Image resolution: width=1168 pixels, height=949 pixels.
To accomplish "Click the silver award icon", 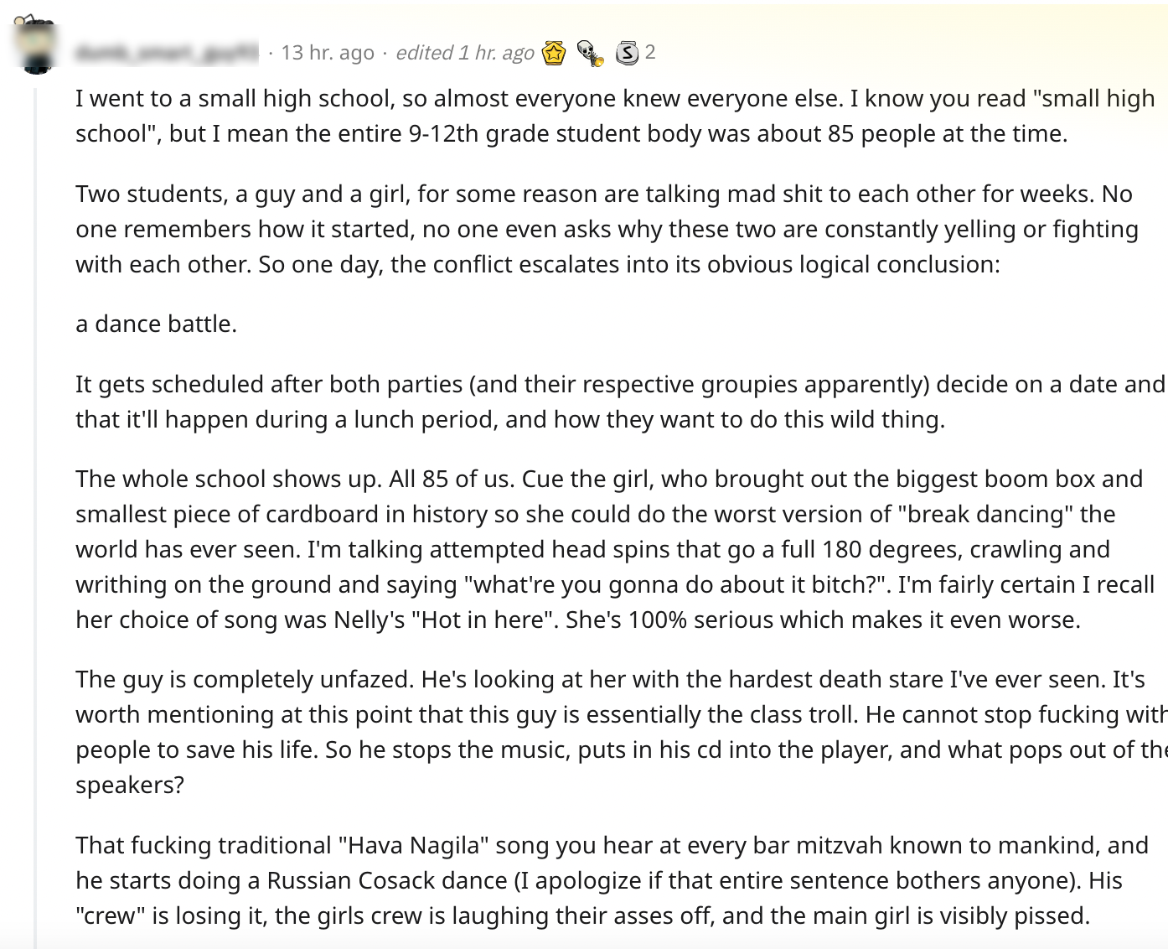I will click(627, 53).
